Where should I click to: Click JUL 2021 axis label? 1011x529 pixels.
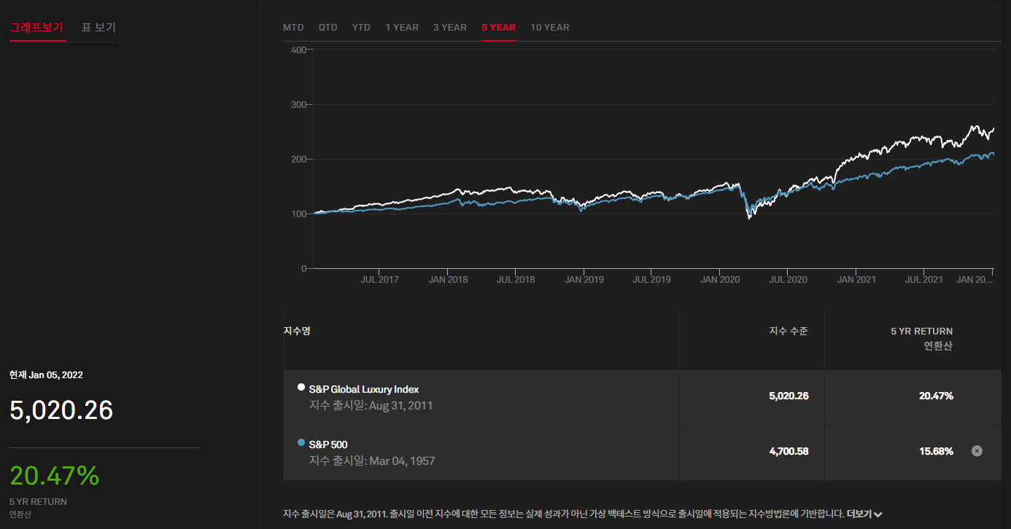point(923,280)
